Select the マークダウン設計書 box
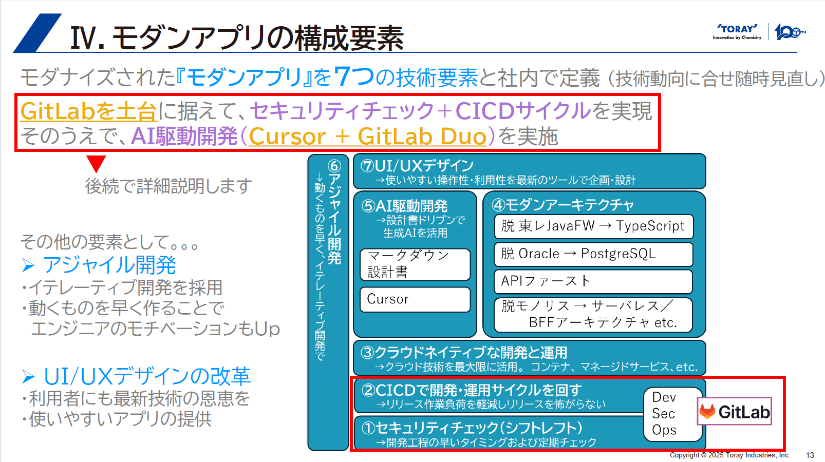 tap(415, 264)
